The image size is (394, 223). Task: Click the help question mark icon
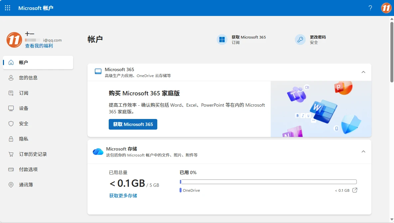[370, 8]
